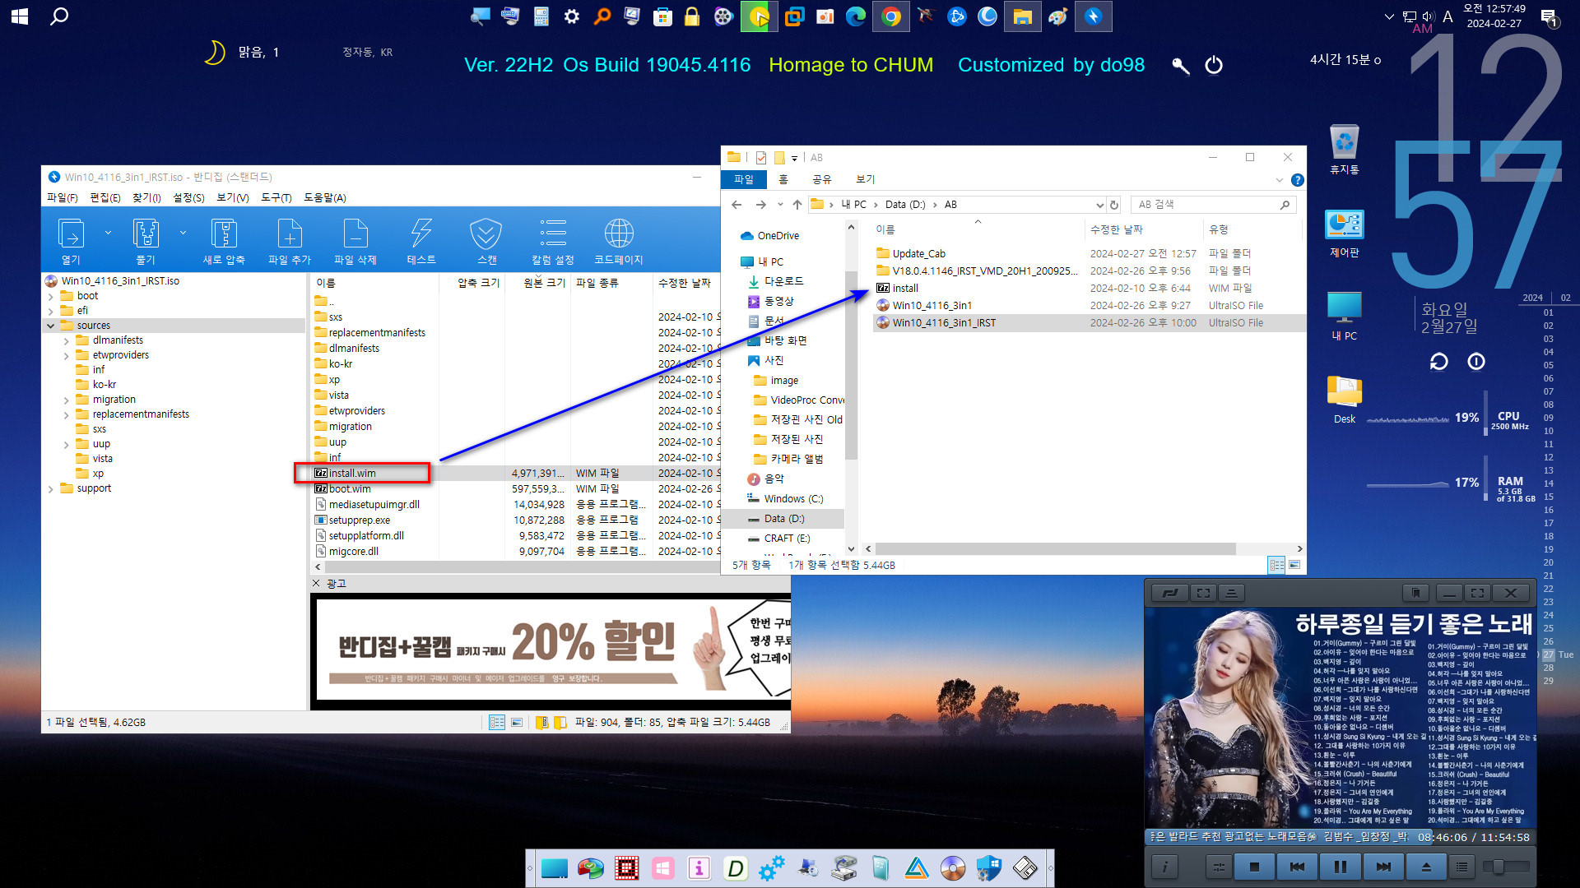The image size is (1580, 888).
Task: Click the Chrome icon in top taskbar
Action: click(890, 16)
